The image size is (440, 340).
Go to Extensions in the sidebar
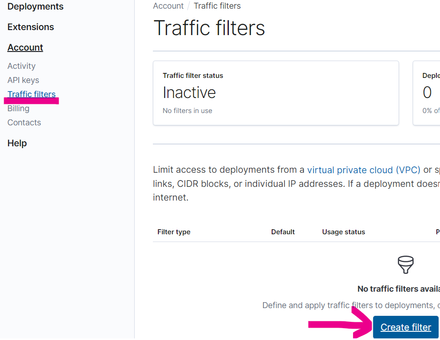pyautogui.click(x=30, y=27)
